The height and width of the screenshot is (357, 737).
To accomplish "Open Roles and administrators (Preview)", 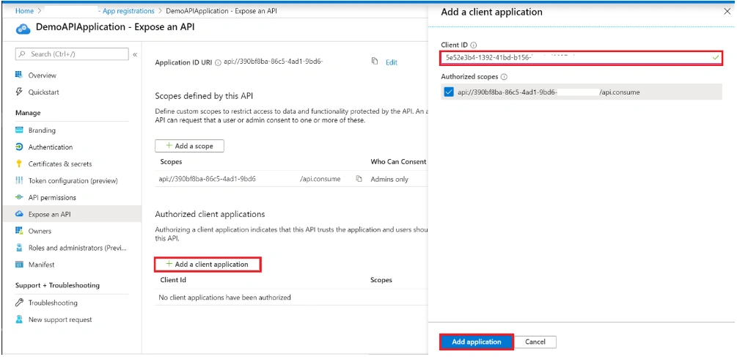I will (78, 248).
